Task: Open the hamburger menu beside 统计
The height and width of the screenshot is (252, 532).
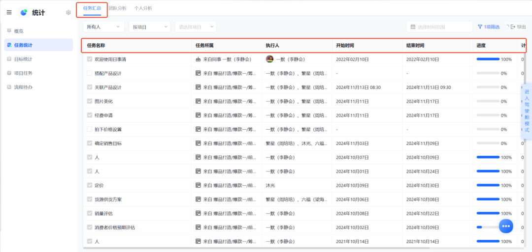Action: [x=9, y=12]
